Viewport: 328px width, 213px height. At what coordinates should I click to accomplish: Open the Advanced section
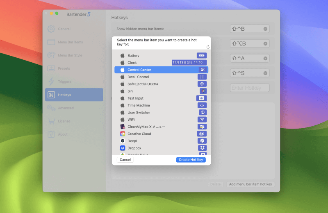[x=74, y=108]
